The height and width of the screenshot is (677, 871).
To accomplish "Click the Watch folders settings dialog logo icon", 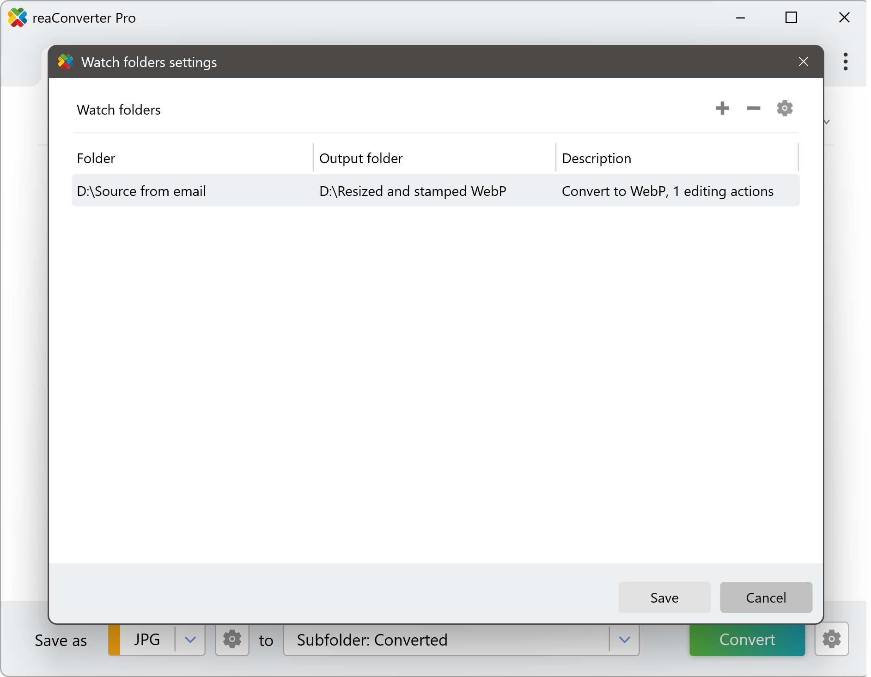I will point(66,61).
